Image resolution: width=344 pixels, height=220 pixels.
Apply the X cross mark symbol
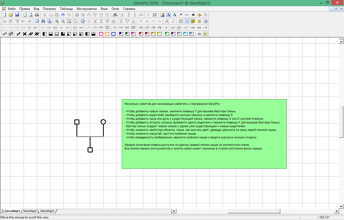(x=25, y=34)
